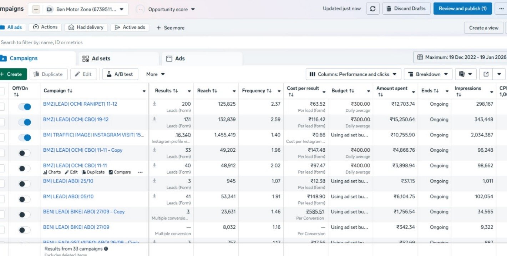The height and width of the screenshot is (256, 507).
Task: Open the Breakdown dropdown
Action: pos(428,74)
